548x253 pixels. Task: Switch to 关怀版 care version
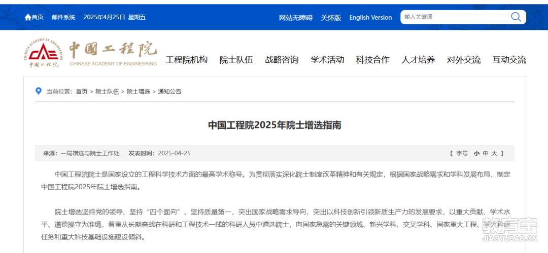331,18
